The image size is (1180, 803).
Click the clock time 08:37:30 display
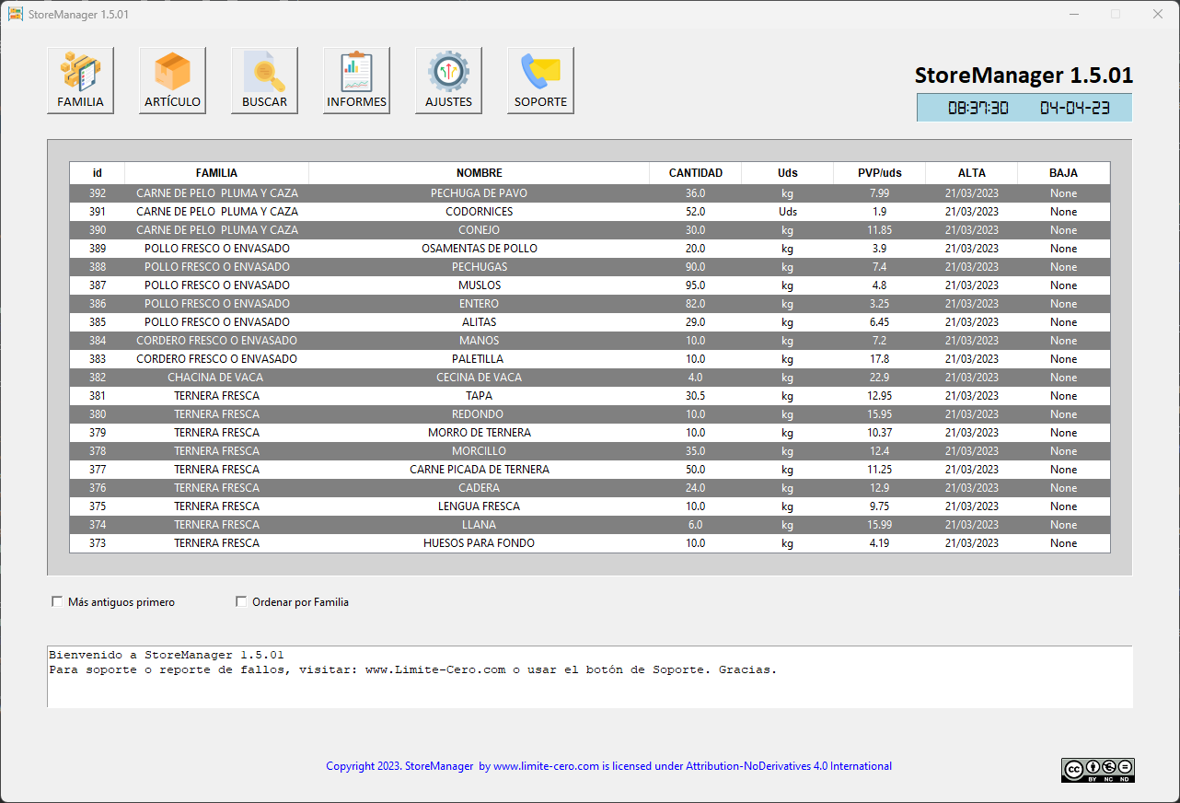tap(978, 108)
